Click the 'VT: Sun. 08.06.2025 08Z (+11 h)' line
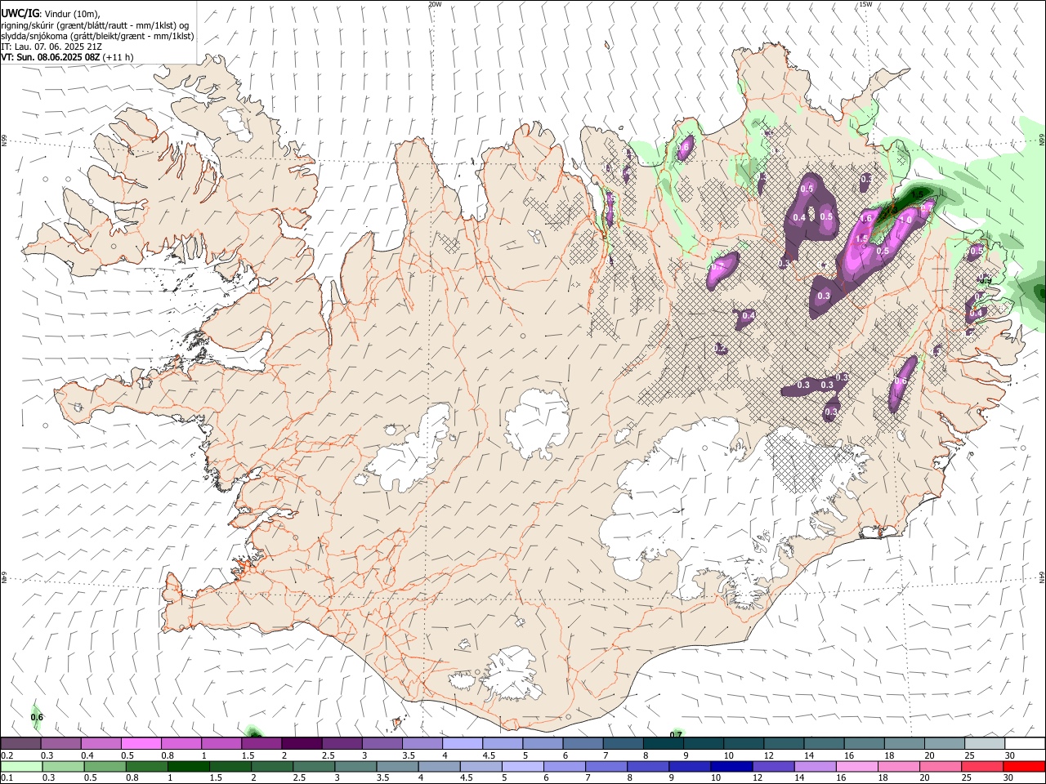This screenshot has height=784, width=1046. [x=67, y=57]
